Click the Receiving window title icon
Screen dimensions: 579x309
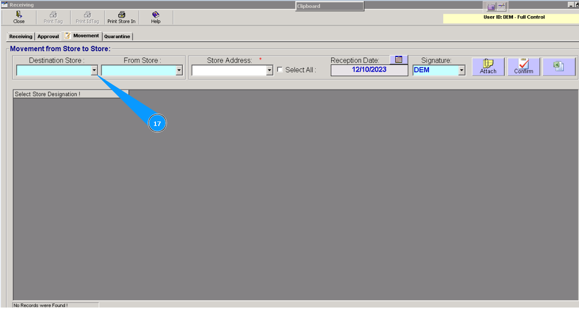4,5
